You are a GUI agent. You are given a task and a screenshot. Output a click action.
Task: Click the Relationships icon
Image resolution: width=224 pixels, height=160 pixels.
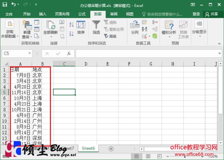coord(155,29)
